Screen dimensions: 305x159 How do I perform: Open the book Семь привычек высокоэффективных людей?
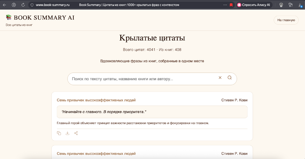click(96, 100)
